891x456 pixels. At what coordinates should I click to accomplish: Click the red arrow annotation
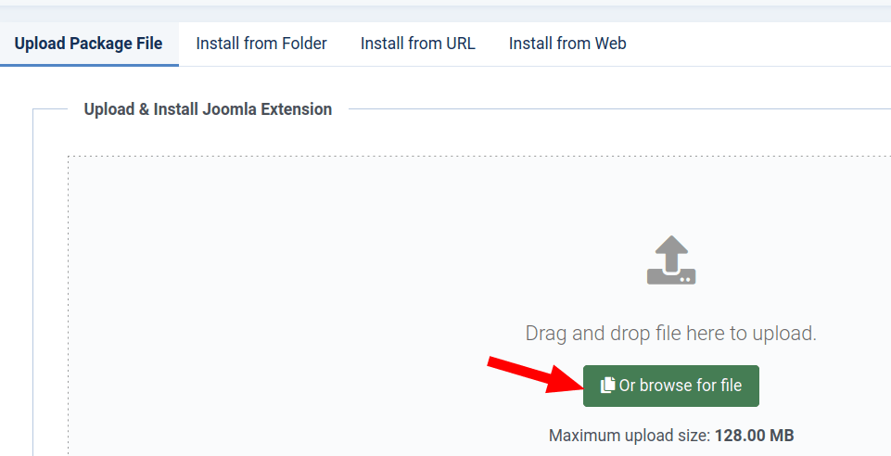click(x=535, y=374)
